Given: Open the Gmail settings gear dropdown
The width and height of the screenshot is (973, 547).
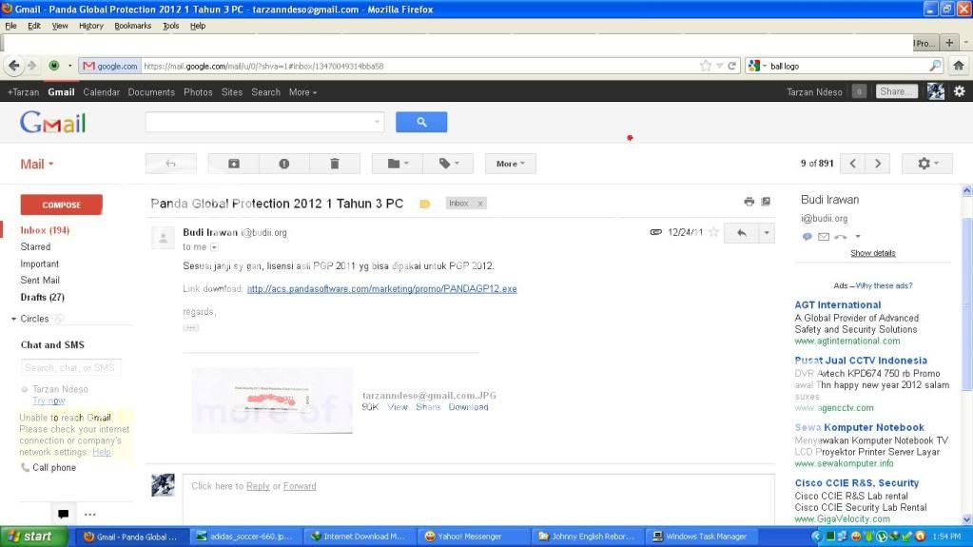Looking at the screenshot, I should pyautogui.click(x=927, y=164).
